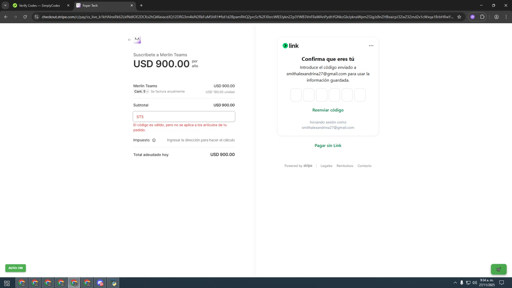This screenshot has height=288, width=512.
Task: Click the 'Suscríbete a Merlin Teams' heading
Action: point(160,55)
